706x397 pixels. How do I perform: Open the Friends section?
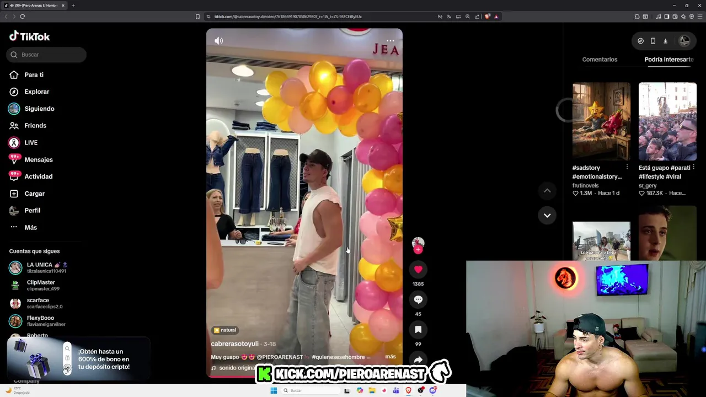pos(35,126)
